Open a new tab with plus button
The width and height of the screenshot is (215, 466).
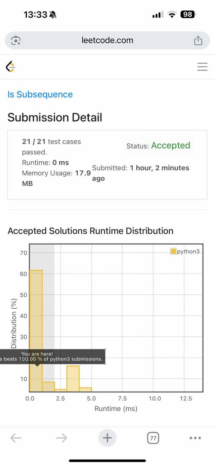[x=107, y=438]
